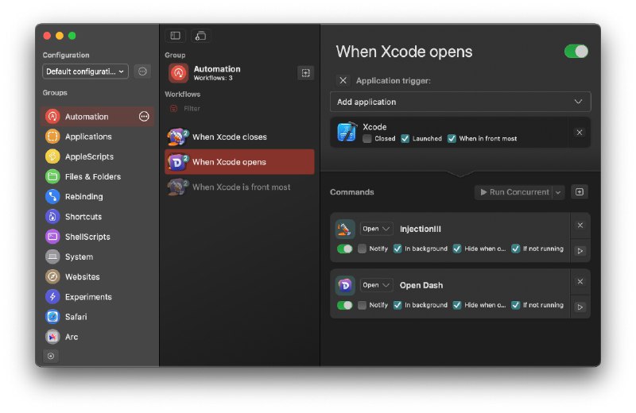Toggle Notify checkbox for InjectionIII
The width and height of the screenshot is (636, 413).
363,249
